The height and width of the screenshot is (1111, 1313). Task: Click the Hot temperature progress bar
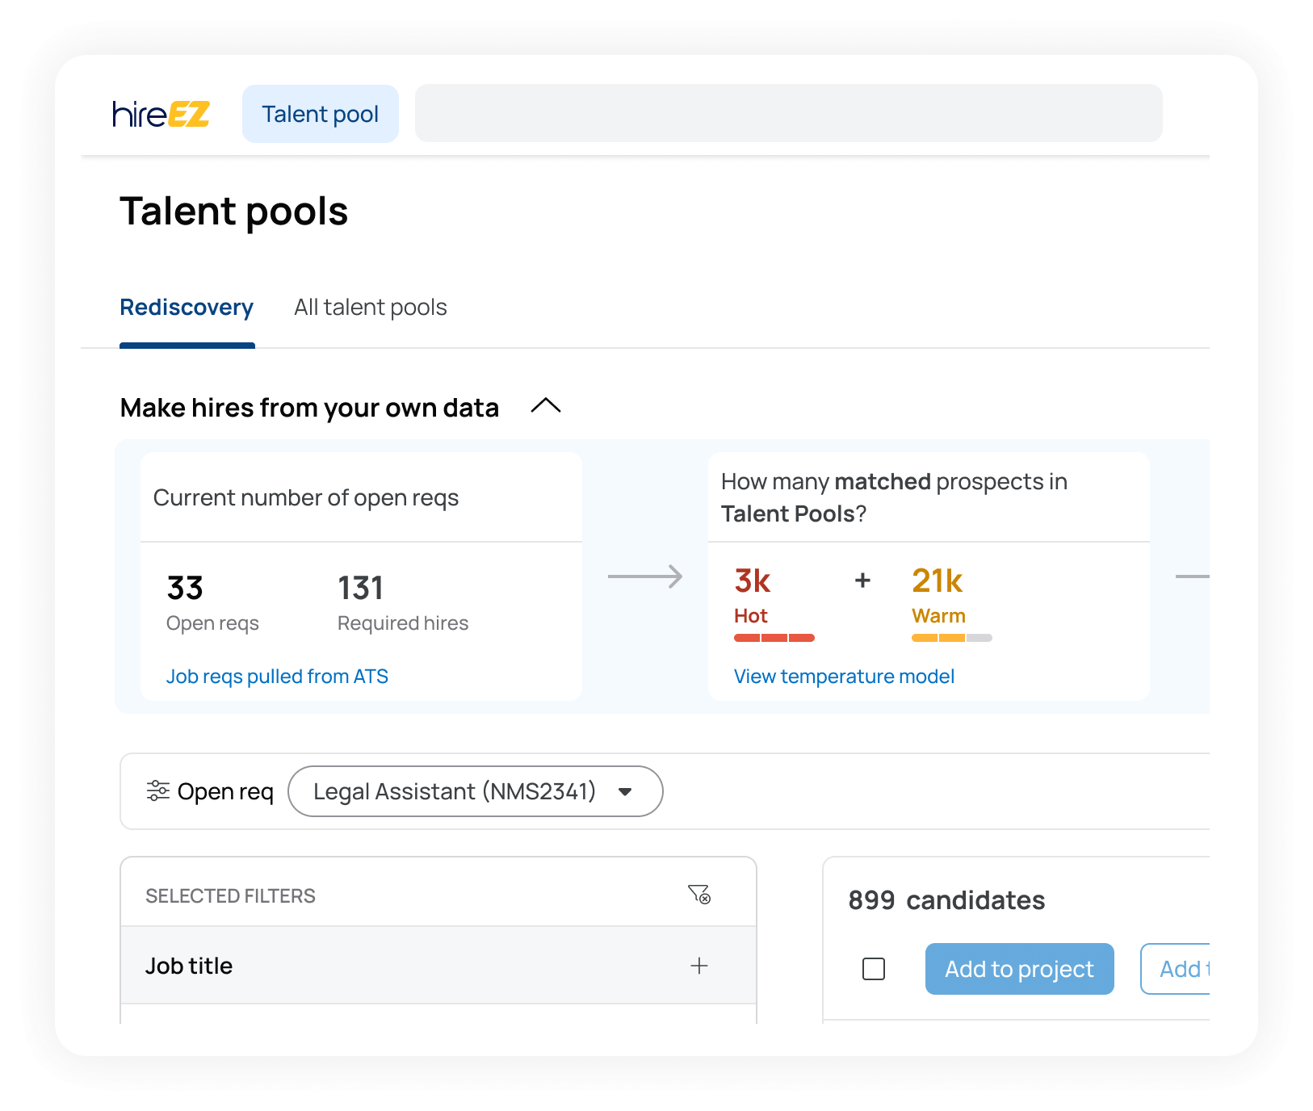[x=774, y=637]
